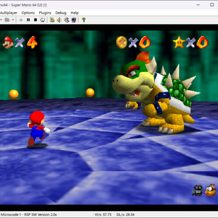Click the gold coin counter icon

click(x=122, y=42)
